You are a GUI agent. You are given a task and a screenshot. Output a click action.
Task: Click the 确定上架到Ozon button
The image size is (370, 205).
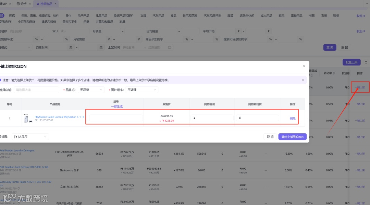pyautogui.click(x=292, y=137)
